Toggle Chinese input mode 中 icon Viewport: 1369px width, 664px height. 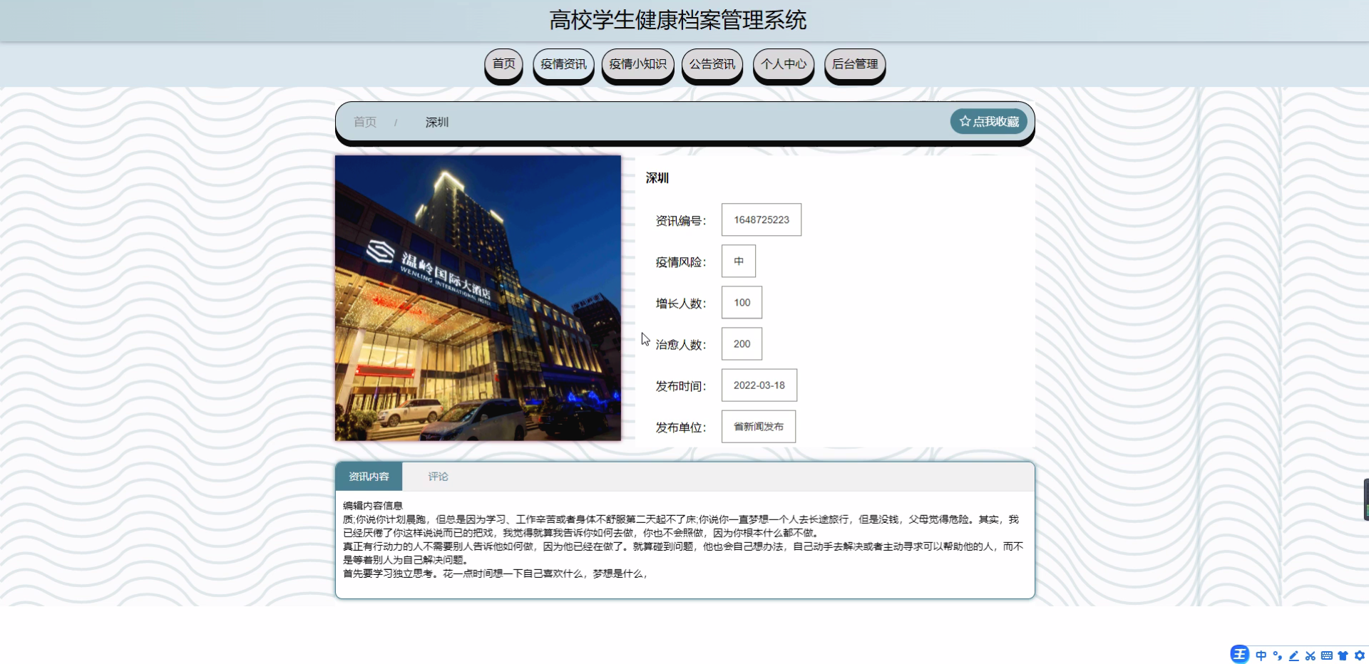click(x=1261, y=655)
